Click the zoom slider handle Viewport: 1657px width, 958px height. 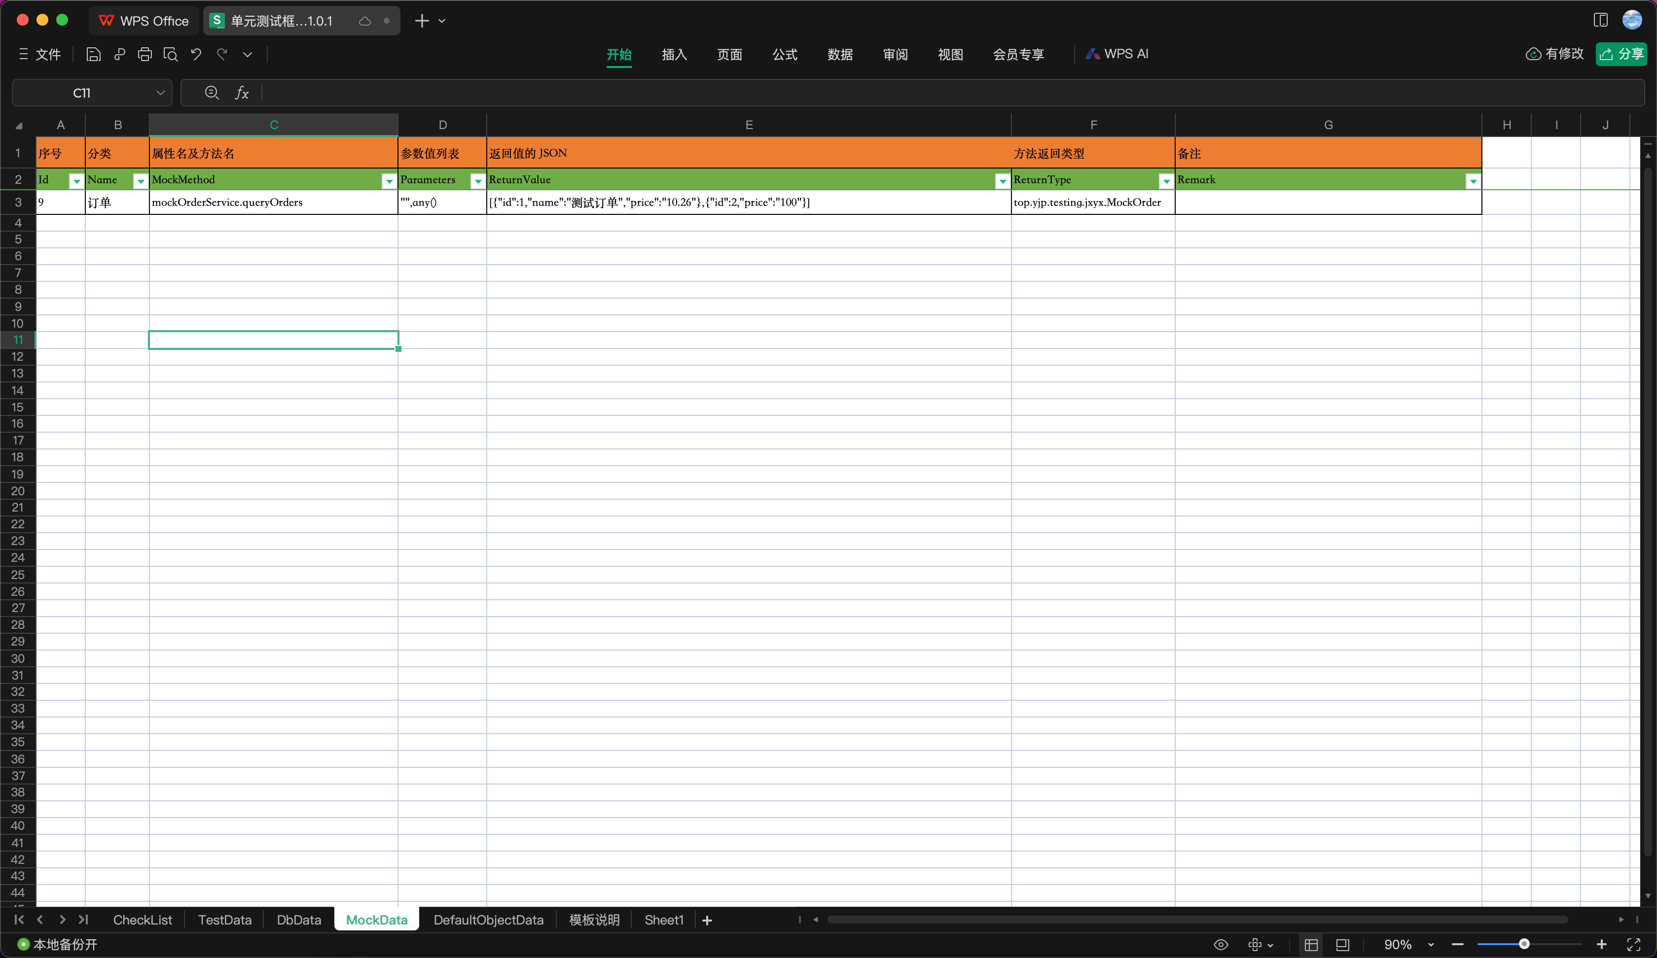[x=1523, y=944]
